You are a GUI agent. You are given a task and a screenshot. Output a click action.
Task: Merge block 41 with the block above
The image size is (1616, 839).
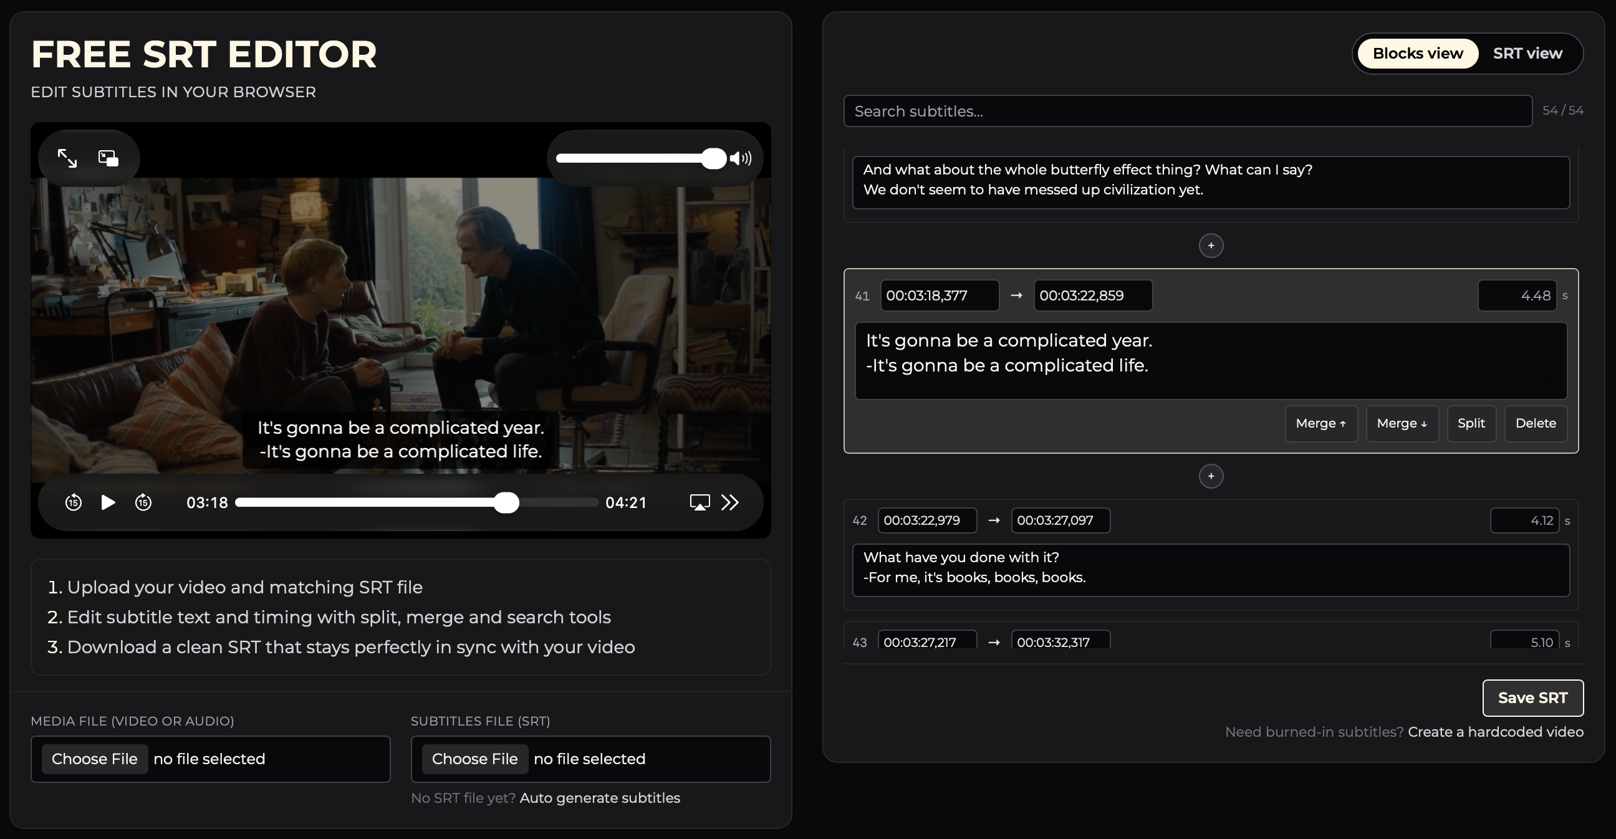(1320, 423)
